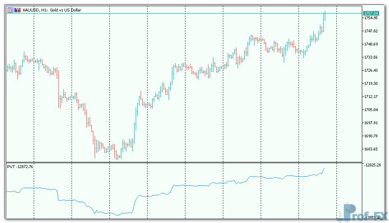Click the 1740.69 price scale label
This screenshot has height=223, width=389.
[371, 44]
